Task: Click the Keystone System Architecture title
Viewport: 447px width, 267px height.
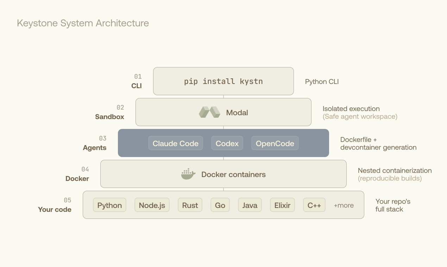Action: pyautogui.click(x=83, y=23)
